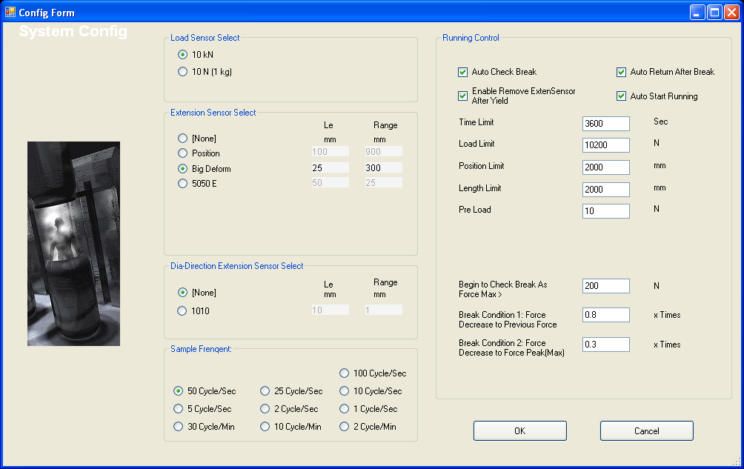Uncheck Auto Check Break
This screenshot has height=469, width=744.
(x=463, y=72)
